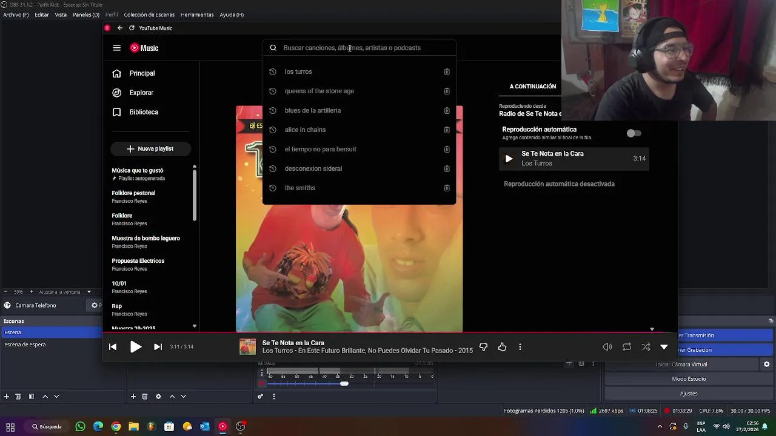Dislike the song Se Te Nota en la Cara
Viewport: 776px width, 436px height.
(x=483, y=347)
